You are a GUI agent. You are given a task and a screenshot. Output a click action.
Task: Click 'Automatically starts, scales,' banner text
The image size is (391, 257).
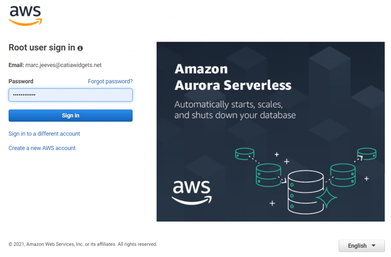coord(228,104)
